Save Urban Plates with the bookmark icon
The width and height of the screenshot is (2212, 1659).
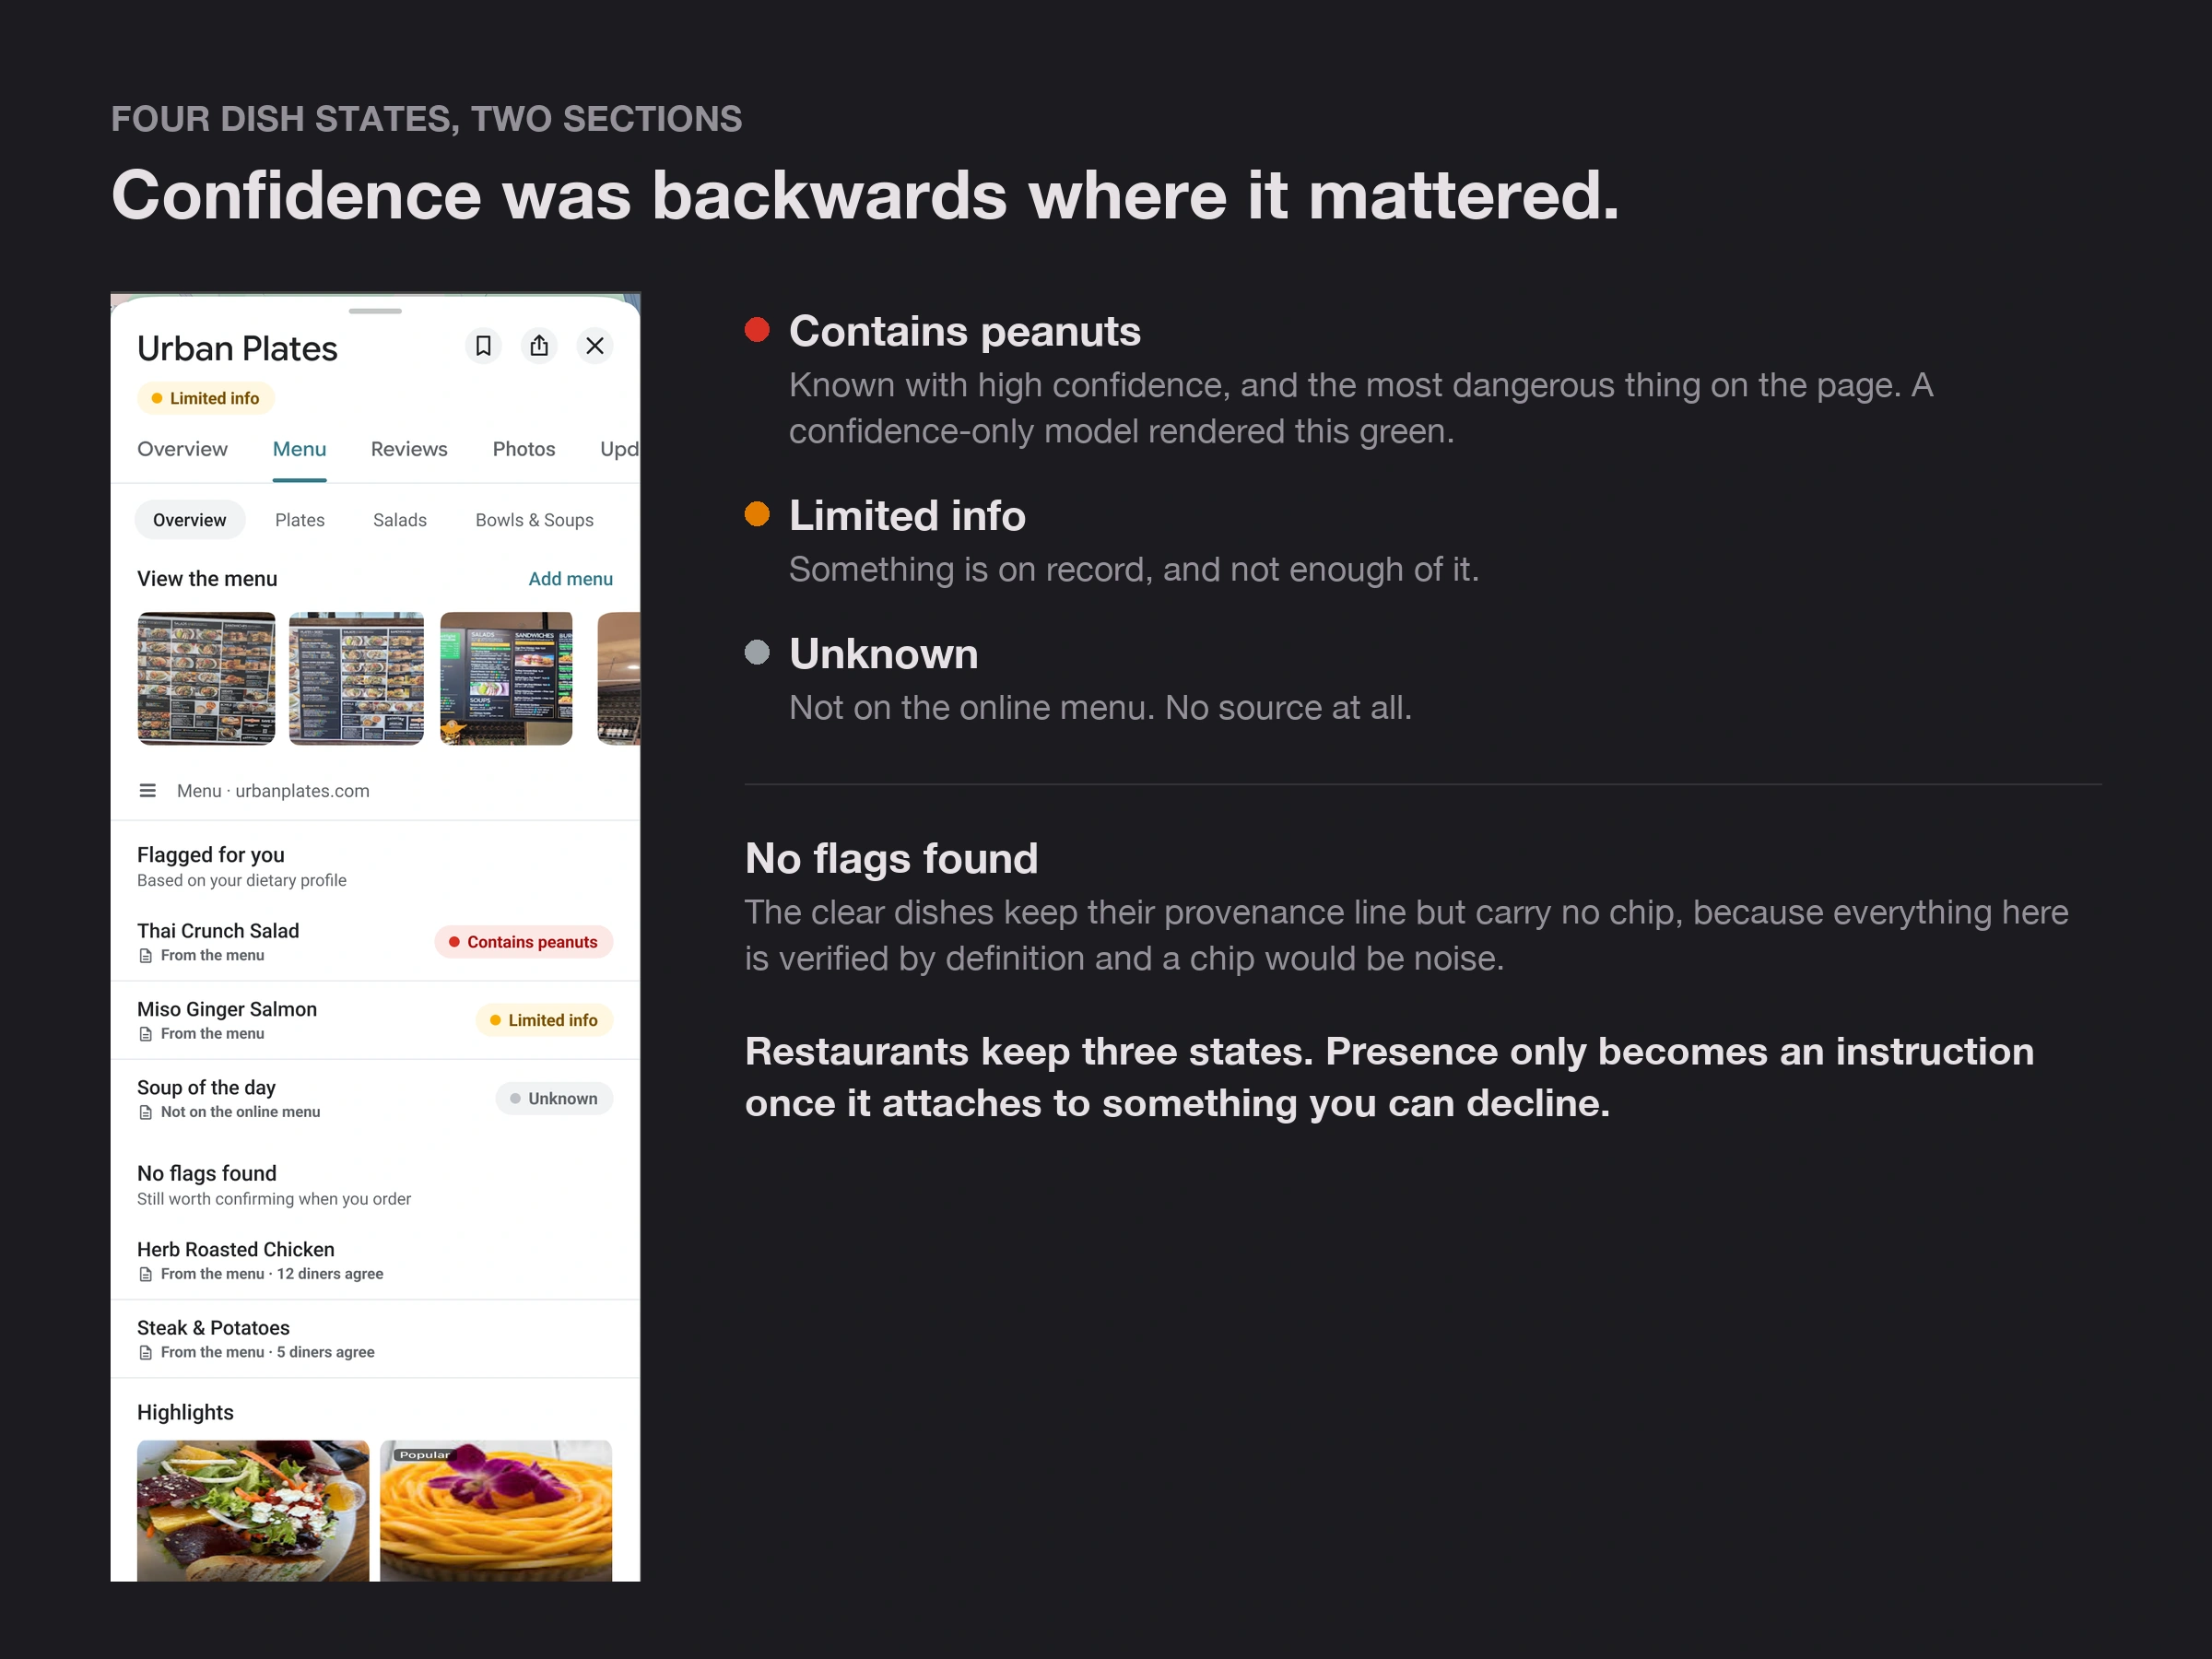tap(483, 346)
